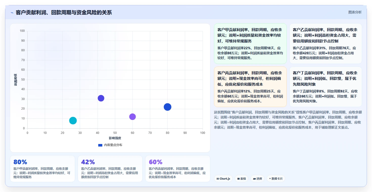Open the 客户乙 info card
The image size is (372, 192).
click(x=325, y=43)
